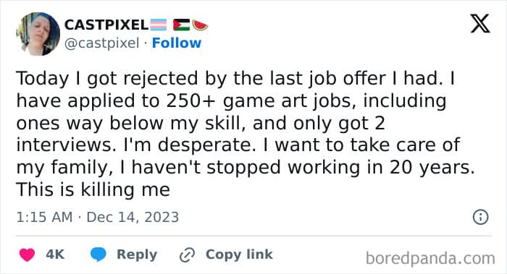This screenshot has width=507, height=274.
Task: Open the CASTPIXEL profile avatar
Action: click(38, 34)
